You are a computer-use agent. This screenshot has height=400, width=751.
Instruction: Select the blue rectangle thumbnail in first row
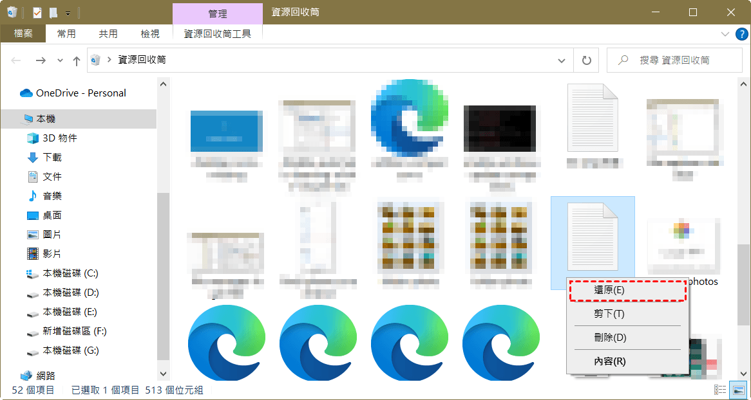[x=226, y=130]
